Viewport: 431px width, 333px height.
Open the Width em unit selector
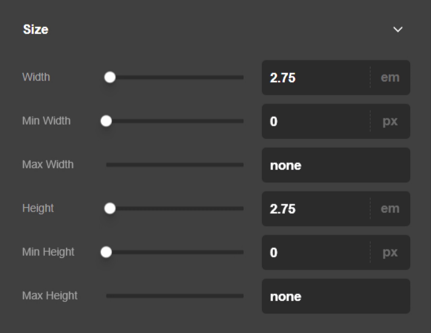(x=390, y=77)
